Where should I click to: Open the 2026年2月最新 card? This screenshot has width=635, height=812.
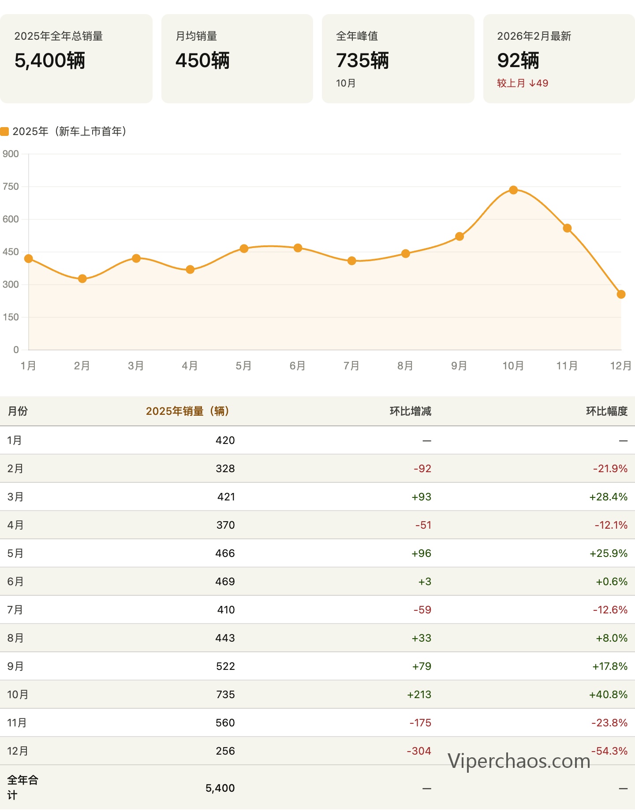coord(559,59)
